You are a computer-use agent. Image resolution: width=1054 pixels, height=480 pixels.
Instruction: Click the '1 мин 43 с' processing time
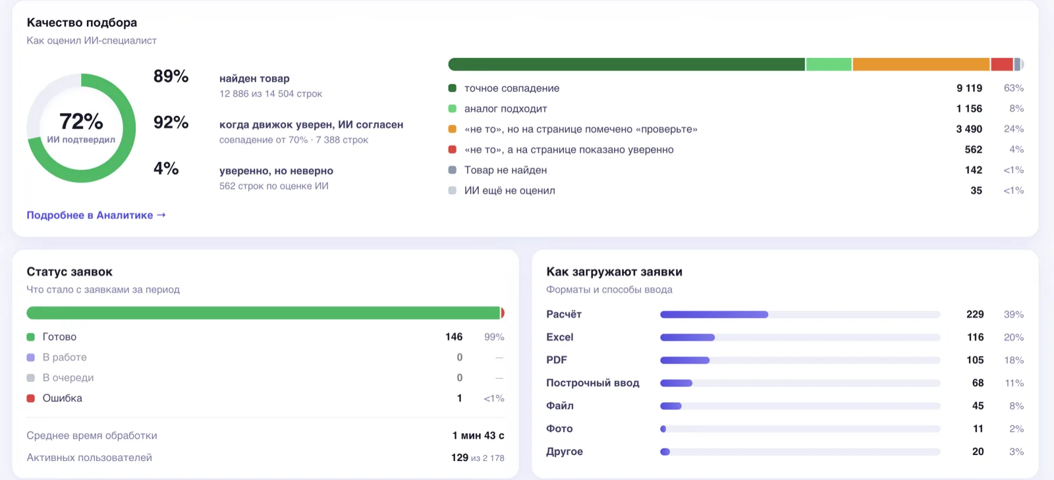tap(478, 436)
